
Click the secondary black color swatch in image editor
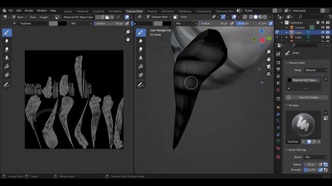[x=62, y=23]
